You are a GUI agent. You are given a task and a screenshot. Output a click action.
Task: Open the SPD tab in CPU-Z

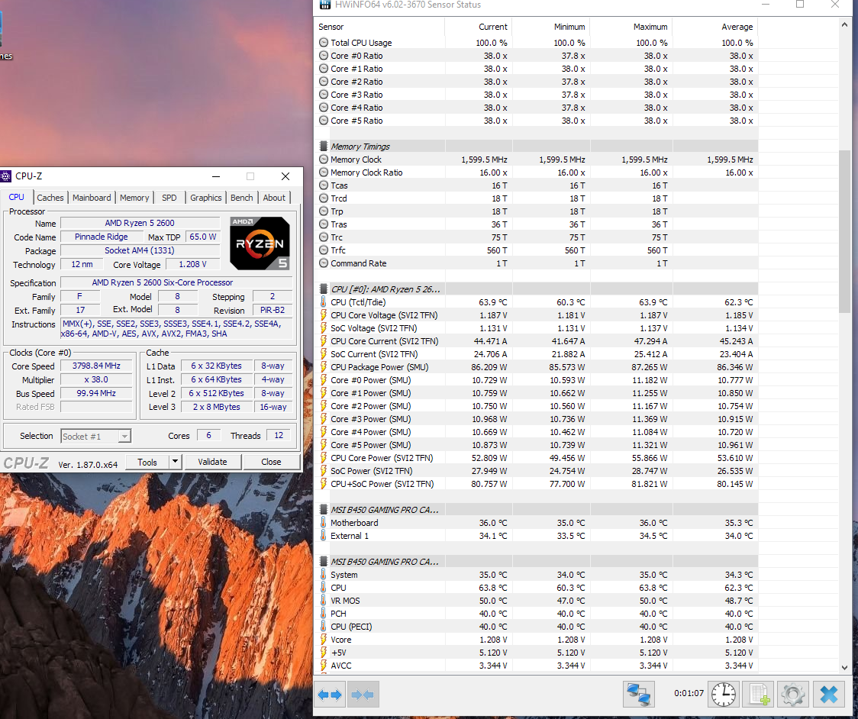(x=169, y=198)
